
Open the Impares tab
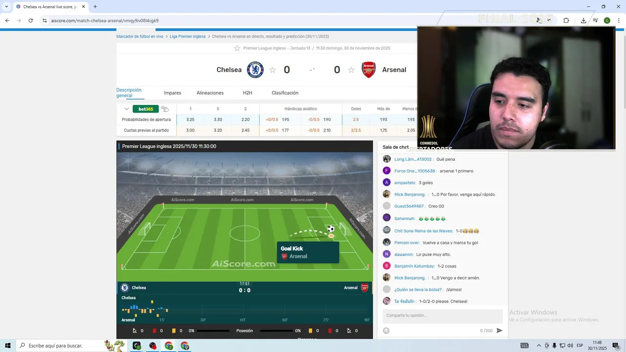pos(173,93)
